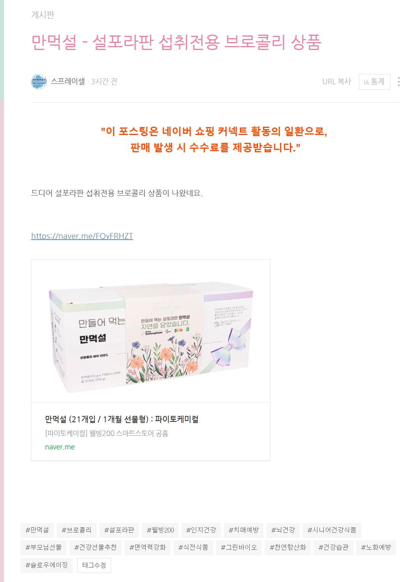Open the naver.me/FQyFRHZT hyperlink

82,236
